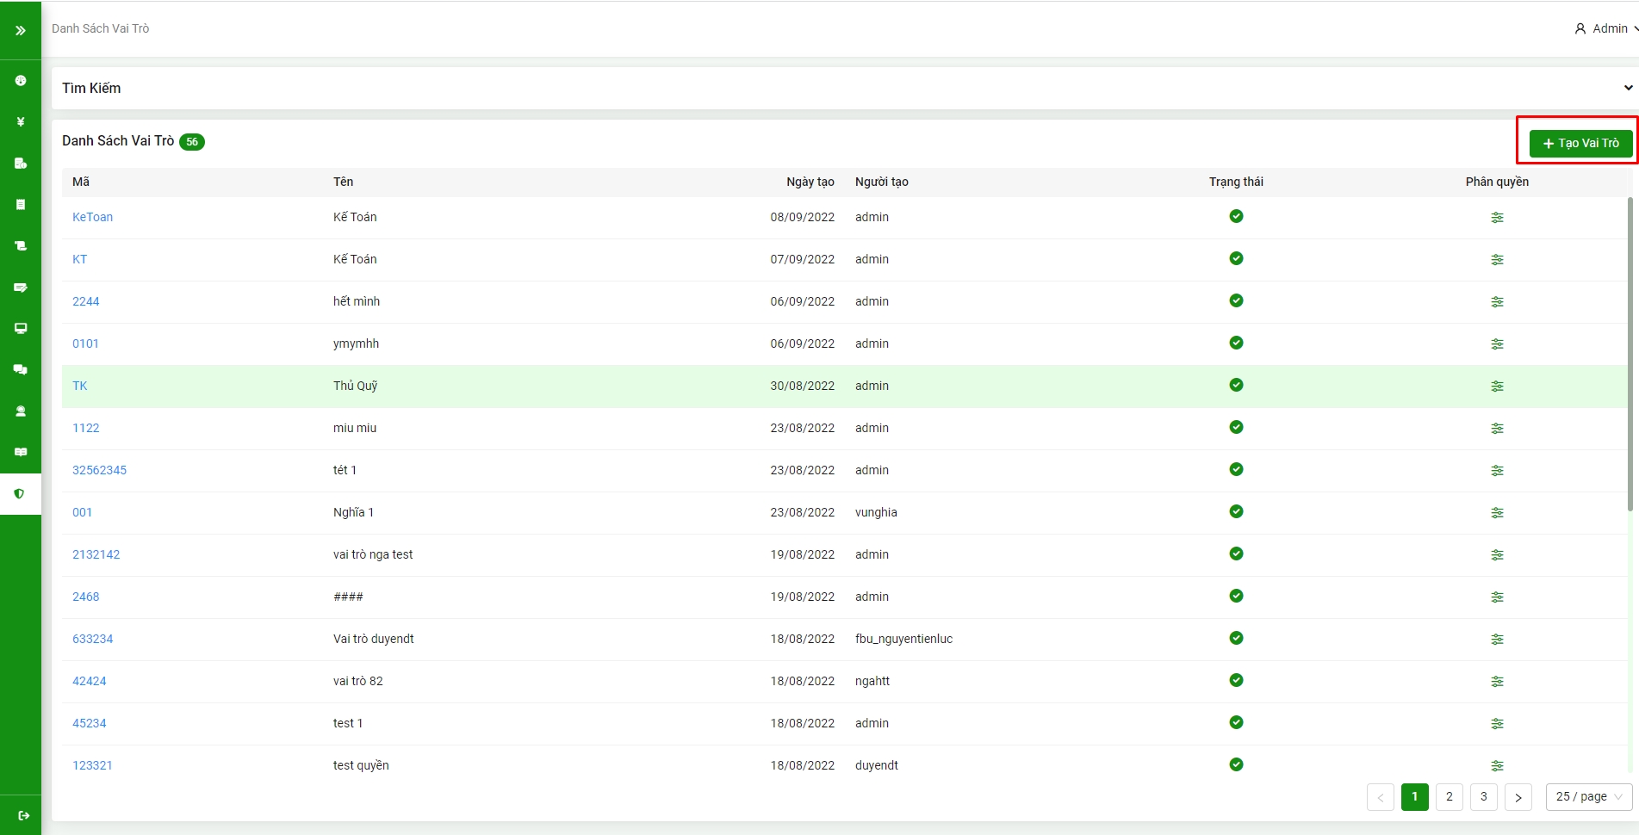
Task: Toggle status checkmark for miu miu role
Action: 1236,427
